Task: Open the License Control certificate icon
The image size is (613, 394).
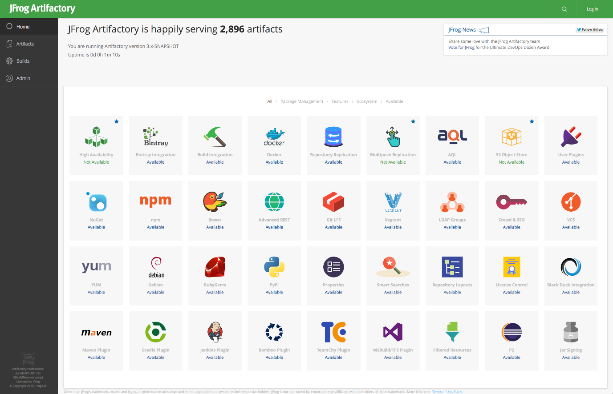Action: [512, 267]
